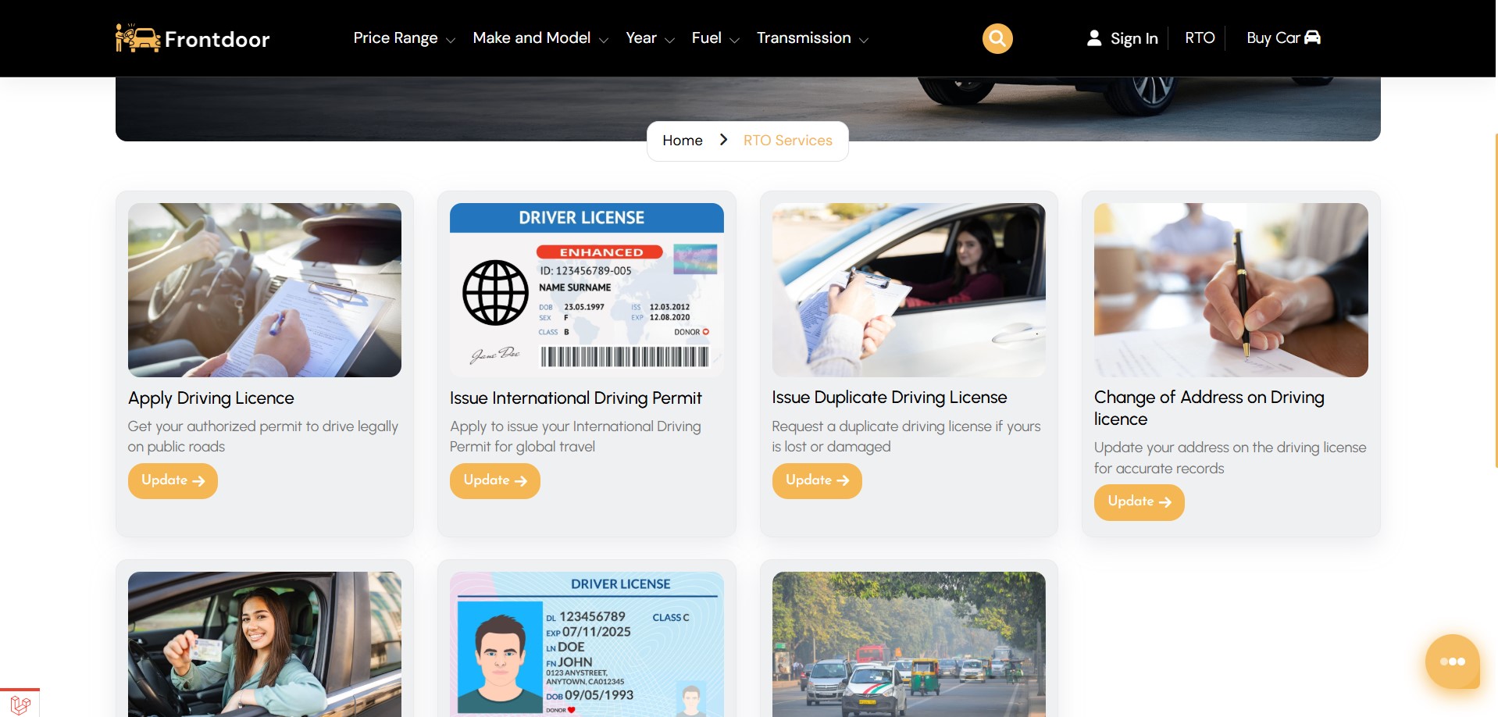The width and height of the screenshot is (1498, 717).
Task: Click the car icon beside Buy Car
Action: [1312, 37]
